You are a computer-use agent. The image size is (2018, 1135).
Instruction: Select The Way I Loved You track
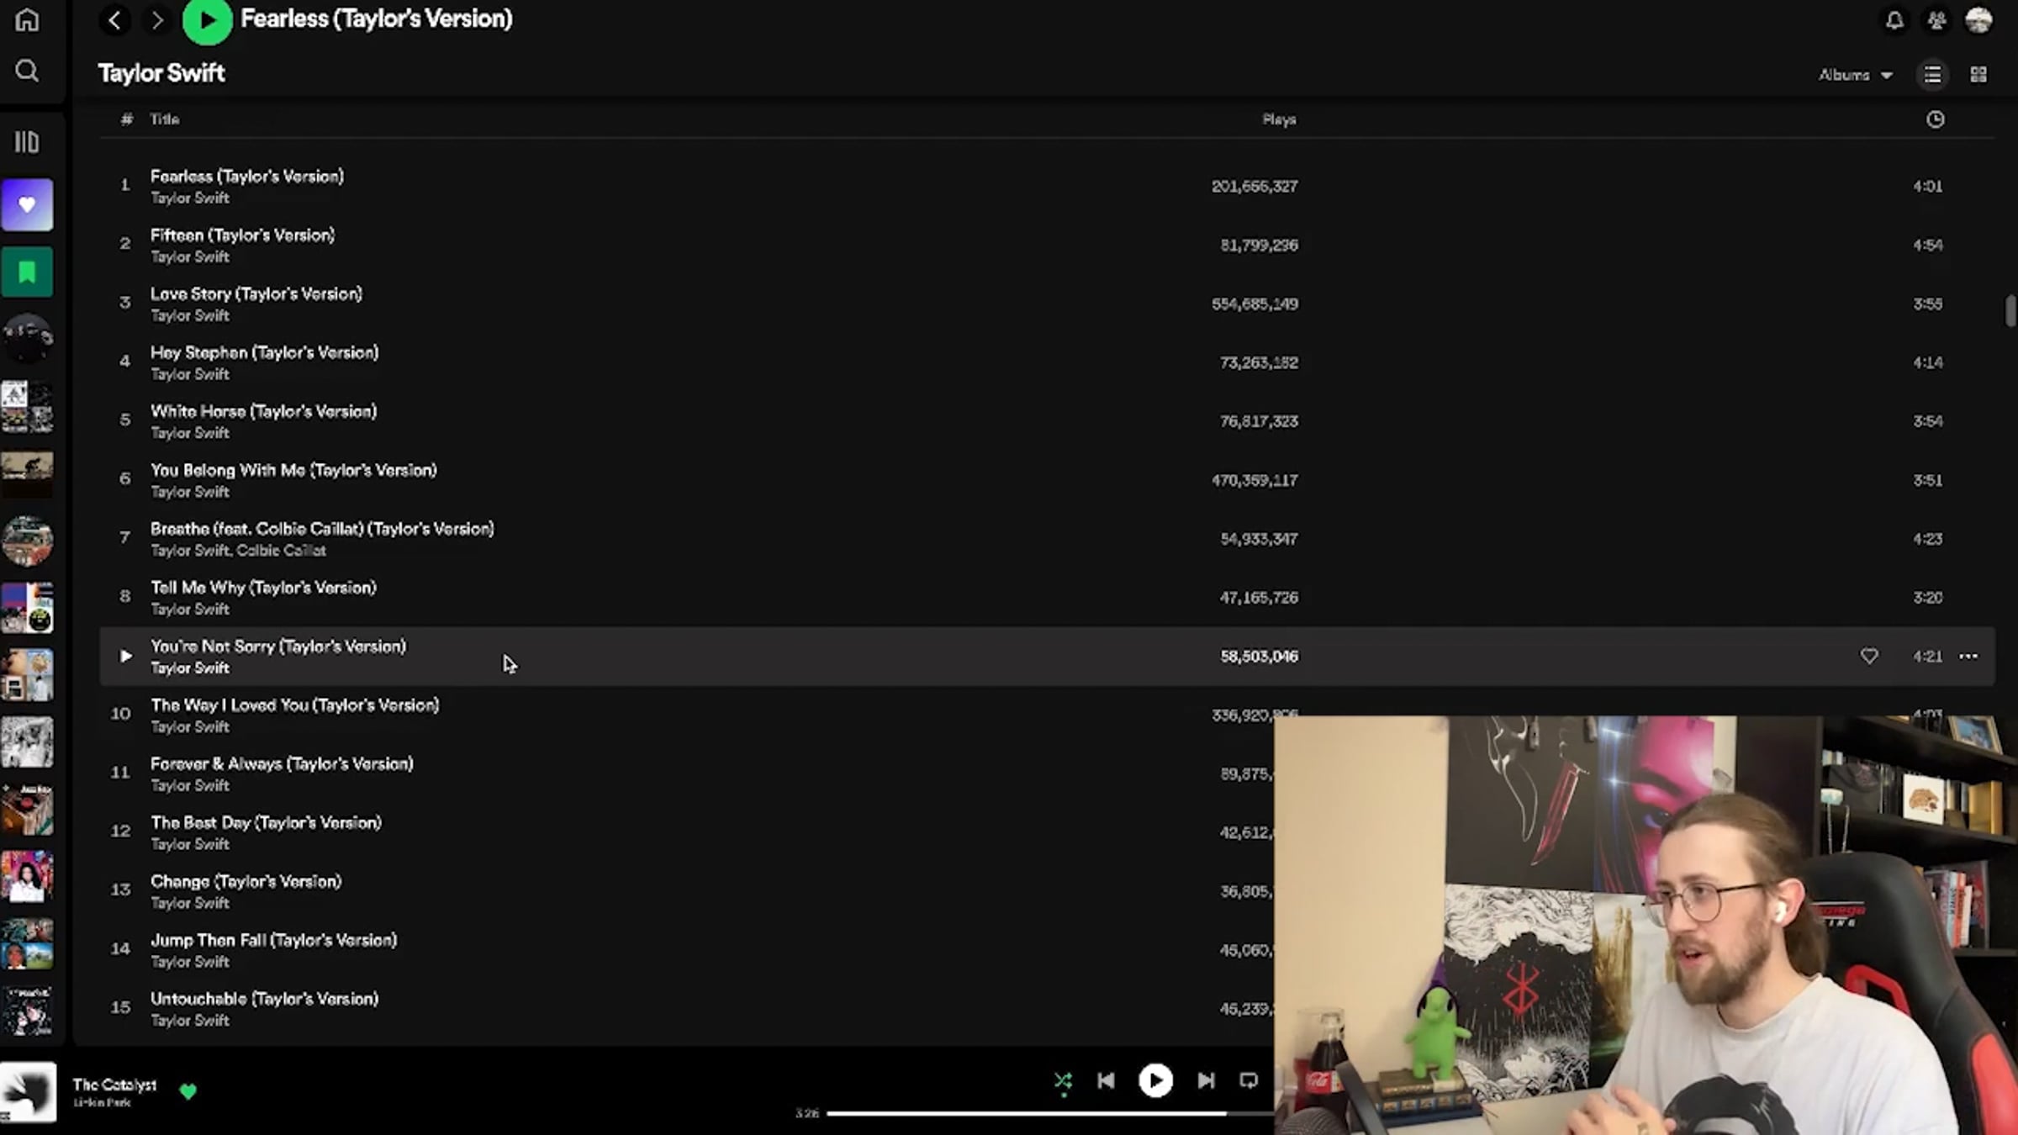[x=295, y=705]
